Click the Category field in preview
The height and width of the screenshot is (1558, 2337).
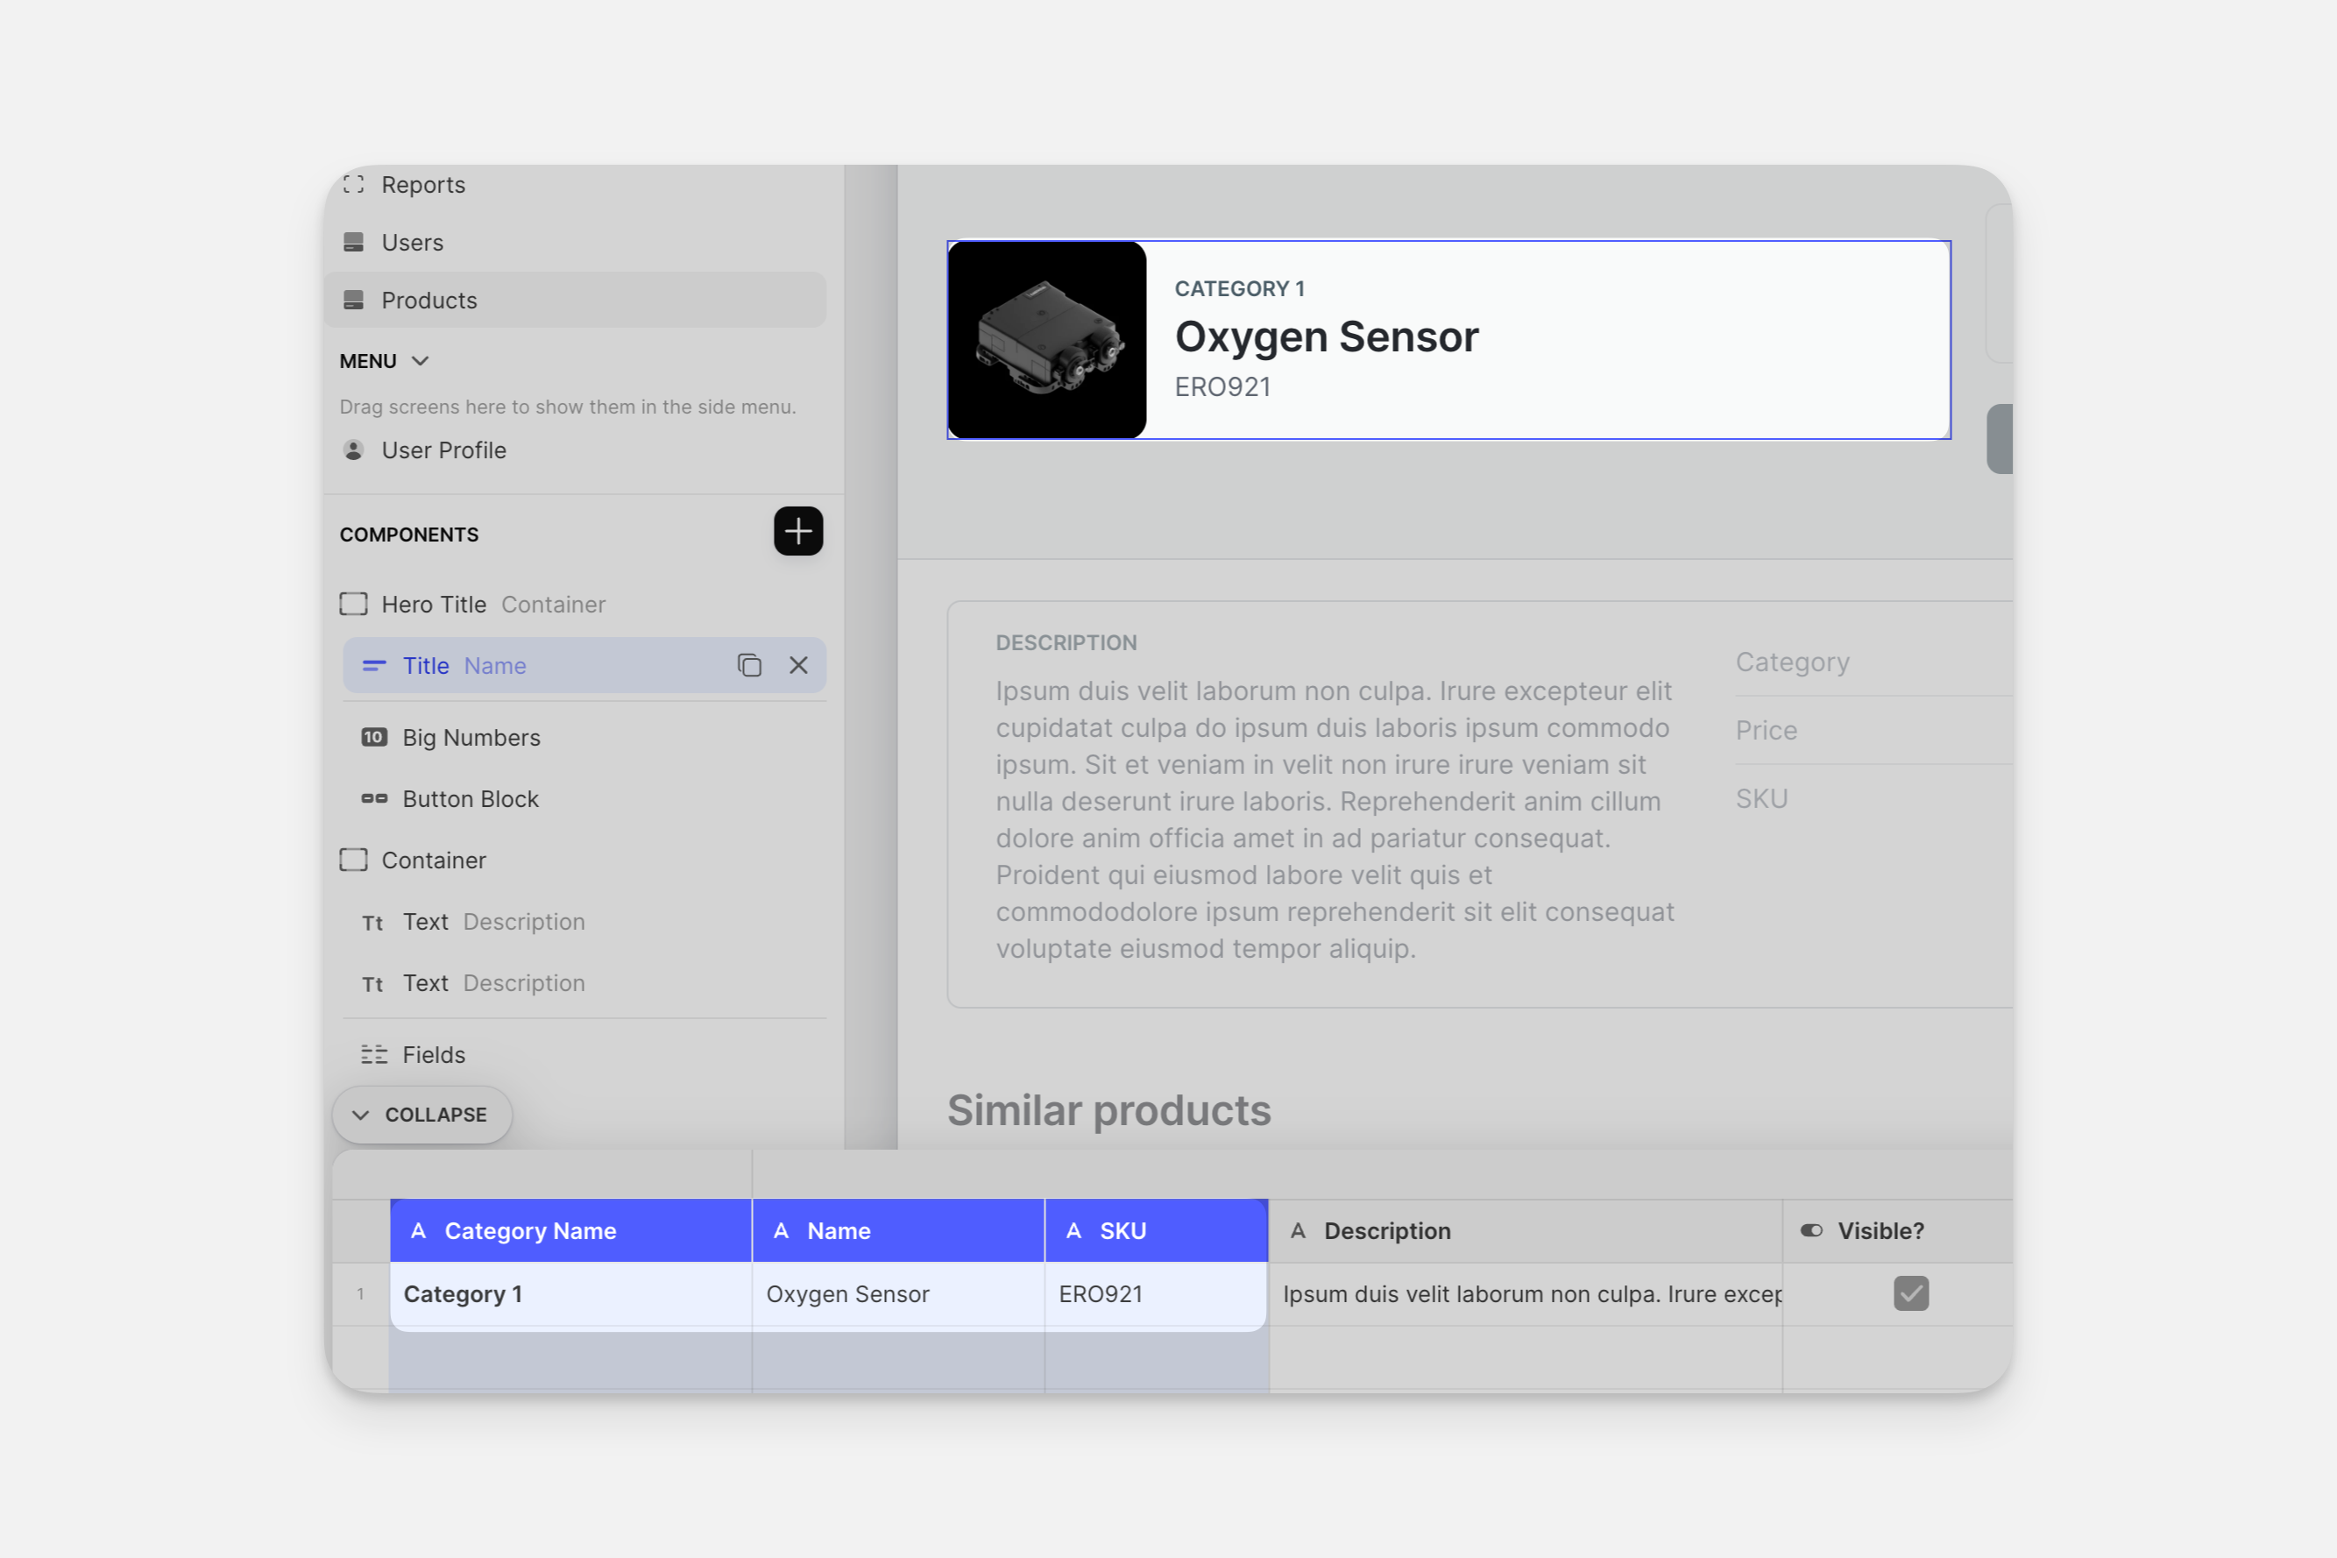tap(1873, 662)
